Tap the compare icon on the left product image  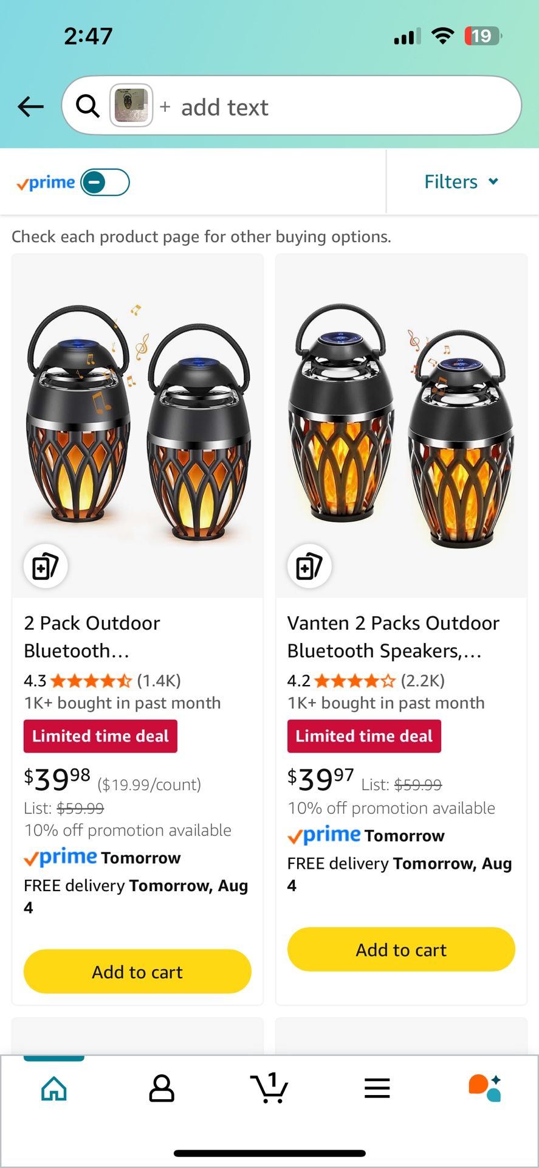(45, 565)
